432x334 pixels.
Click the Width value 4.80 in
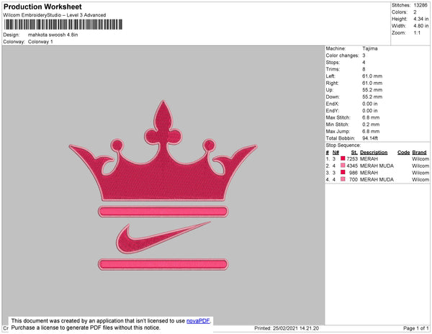[420, 26]
